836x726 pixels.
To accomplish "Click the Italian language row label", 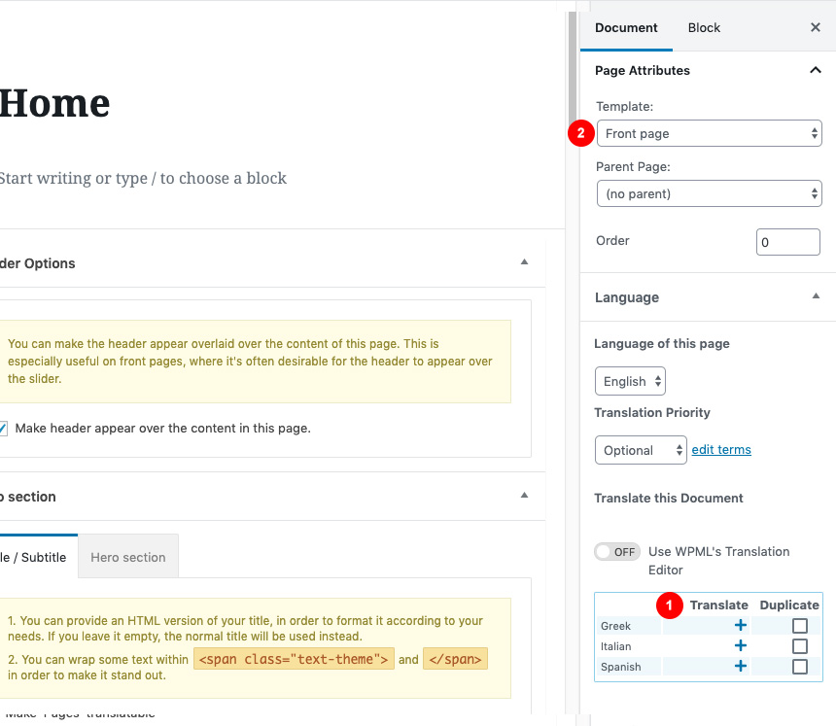I will (615, 646).
